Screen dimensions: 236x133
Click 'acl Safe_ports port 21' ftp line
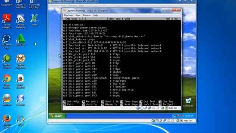[90, 66]
